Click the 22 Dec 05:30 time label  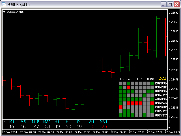point(82,132)
